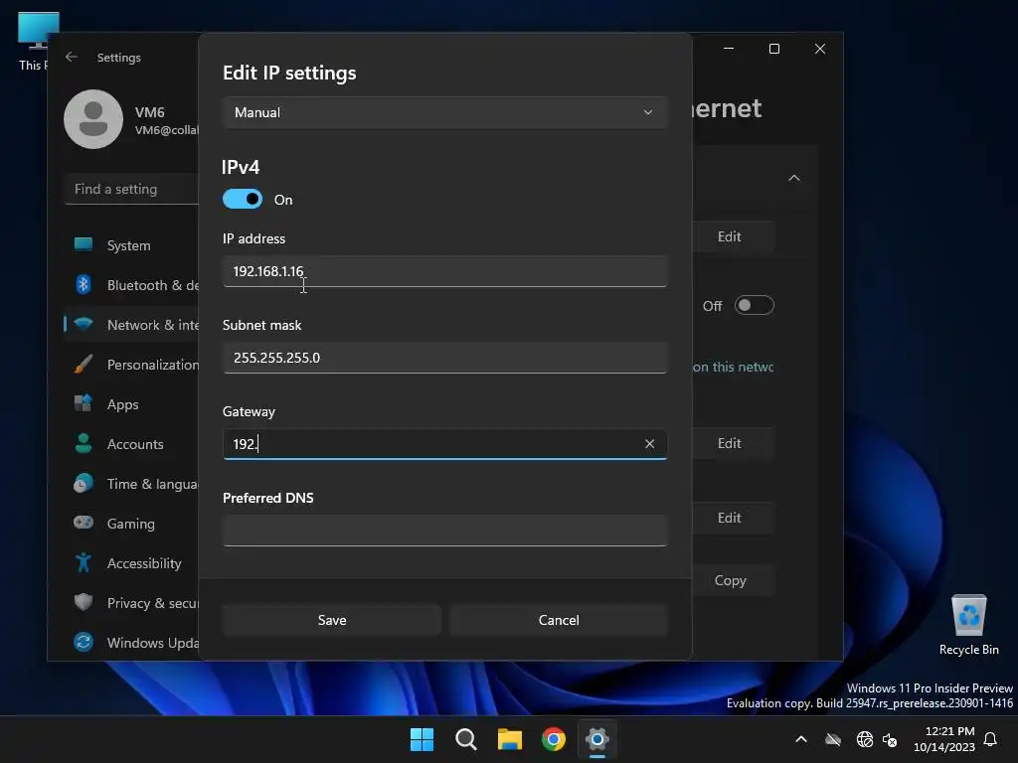Open Accounts settings in sidebar
1018x763 pixels.
click(133, 444)
